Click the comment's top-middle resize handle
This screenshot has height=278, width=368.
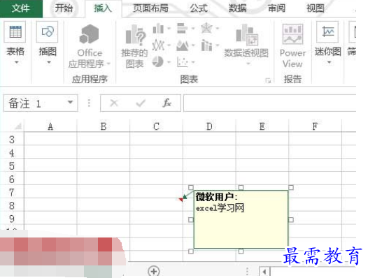point(241,187)
